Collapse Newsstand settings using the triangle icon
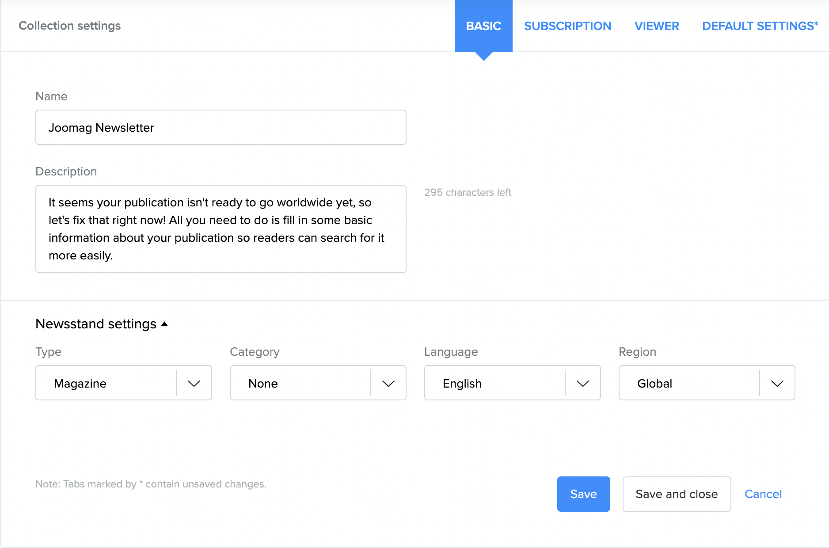Image resolution: width=829 pixels, height=548 pixels. (164, 324)
